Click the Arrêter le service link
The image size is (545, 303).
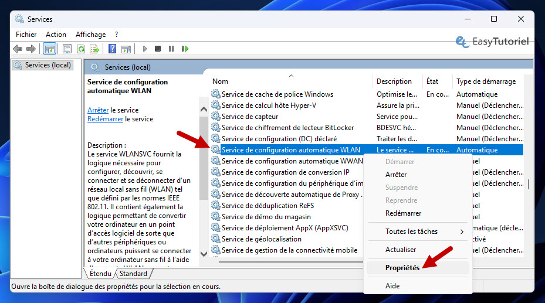point(98,110)
